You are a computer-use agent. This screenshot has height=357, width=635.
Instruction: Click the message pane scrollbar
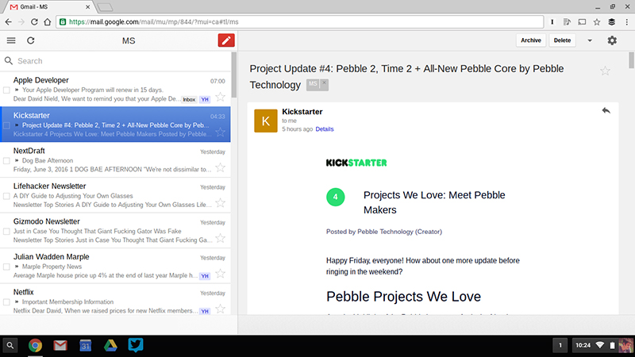(631, 60)
